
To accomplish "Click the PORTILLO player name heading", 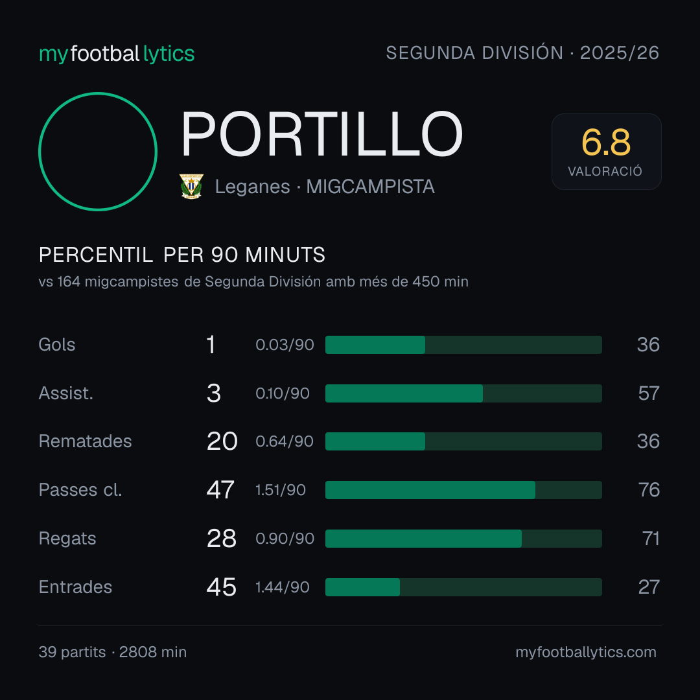I will [321, 134].
